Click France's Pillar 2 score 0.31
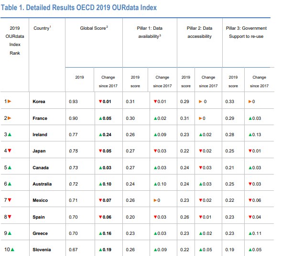This screenshot has height=256, width=281. [184, 118]
